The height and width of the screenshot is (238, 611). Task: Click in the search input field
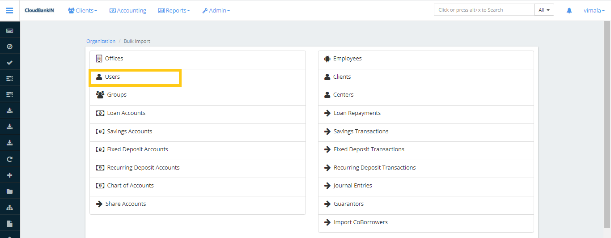[484, 10]
